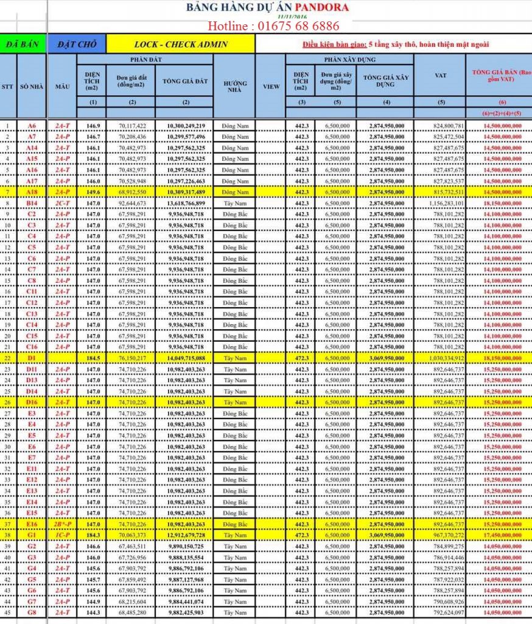532x624 pixels.
Task: Click the VAT value 967,370,272
Action: [x=449, y=535]
